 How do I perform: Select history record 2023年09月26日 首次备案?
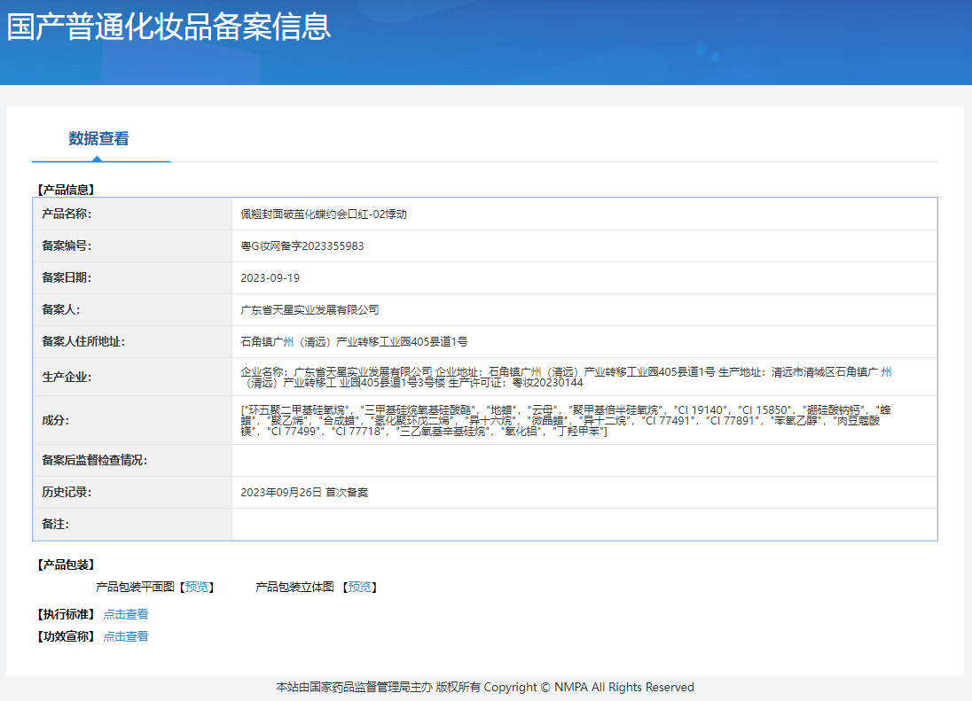click(x=304, y=493)
